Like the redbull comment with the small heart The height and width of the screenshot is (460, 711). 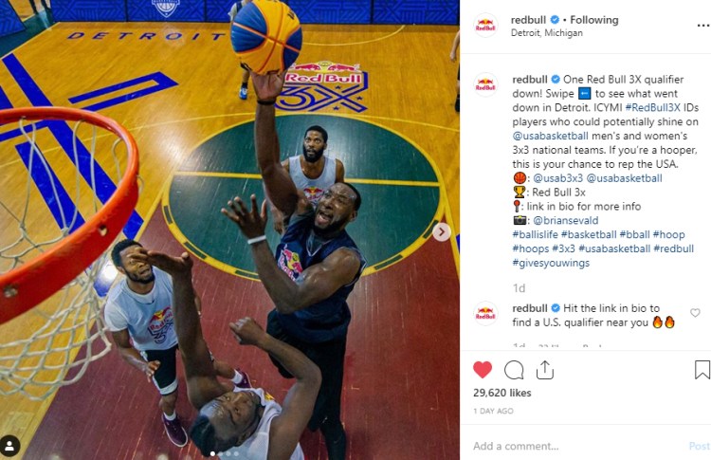(695, 313)
